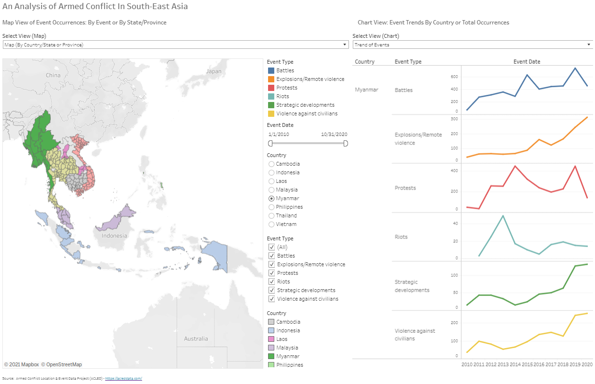
Task: Click the Violence against civilians yellow swatch
Action: pyautogui.click(x=271, y=114)
